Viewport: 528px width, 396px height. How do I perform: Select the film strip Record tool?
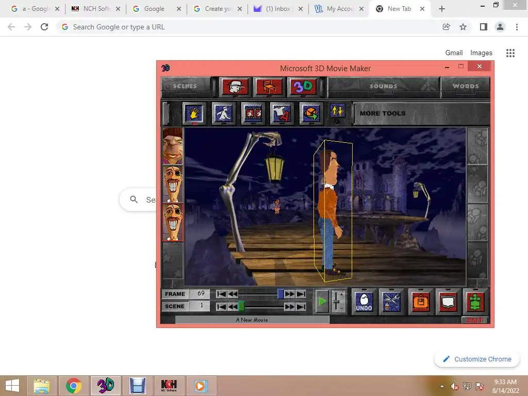[x=253, y=113]
